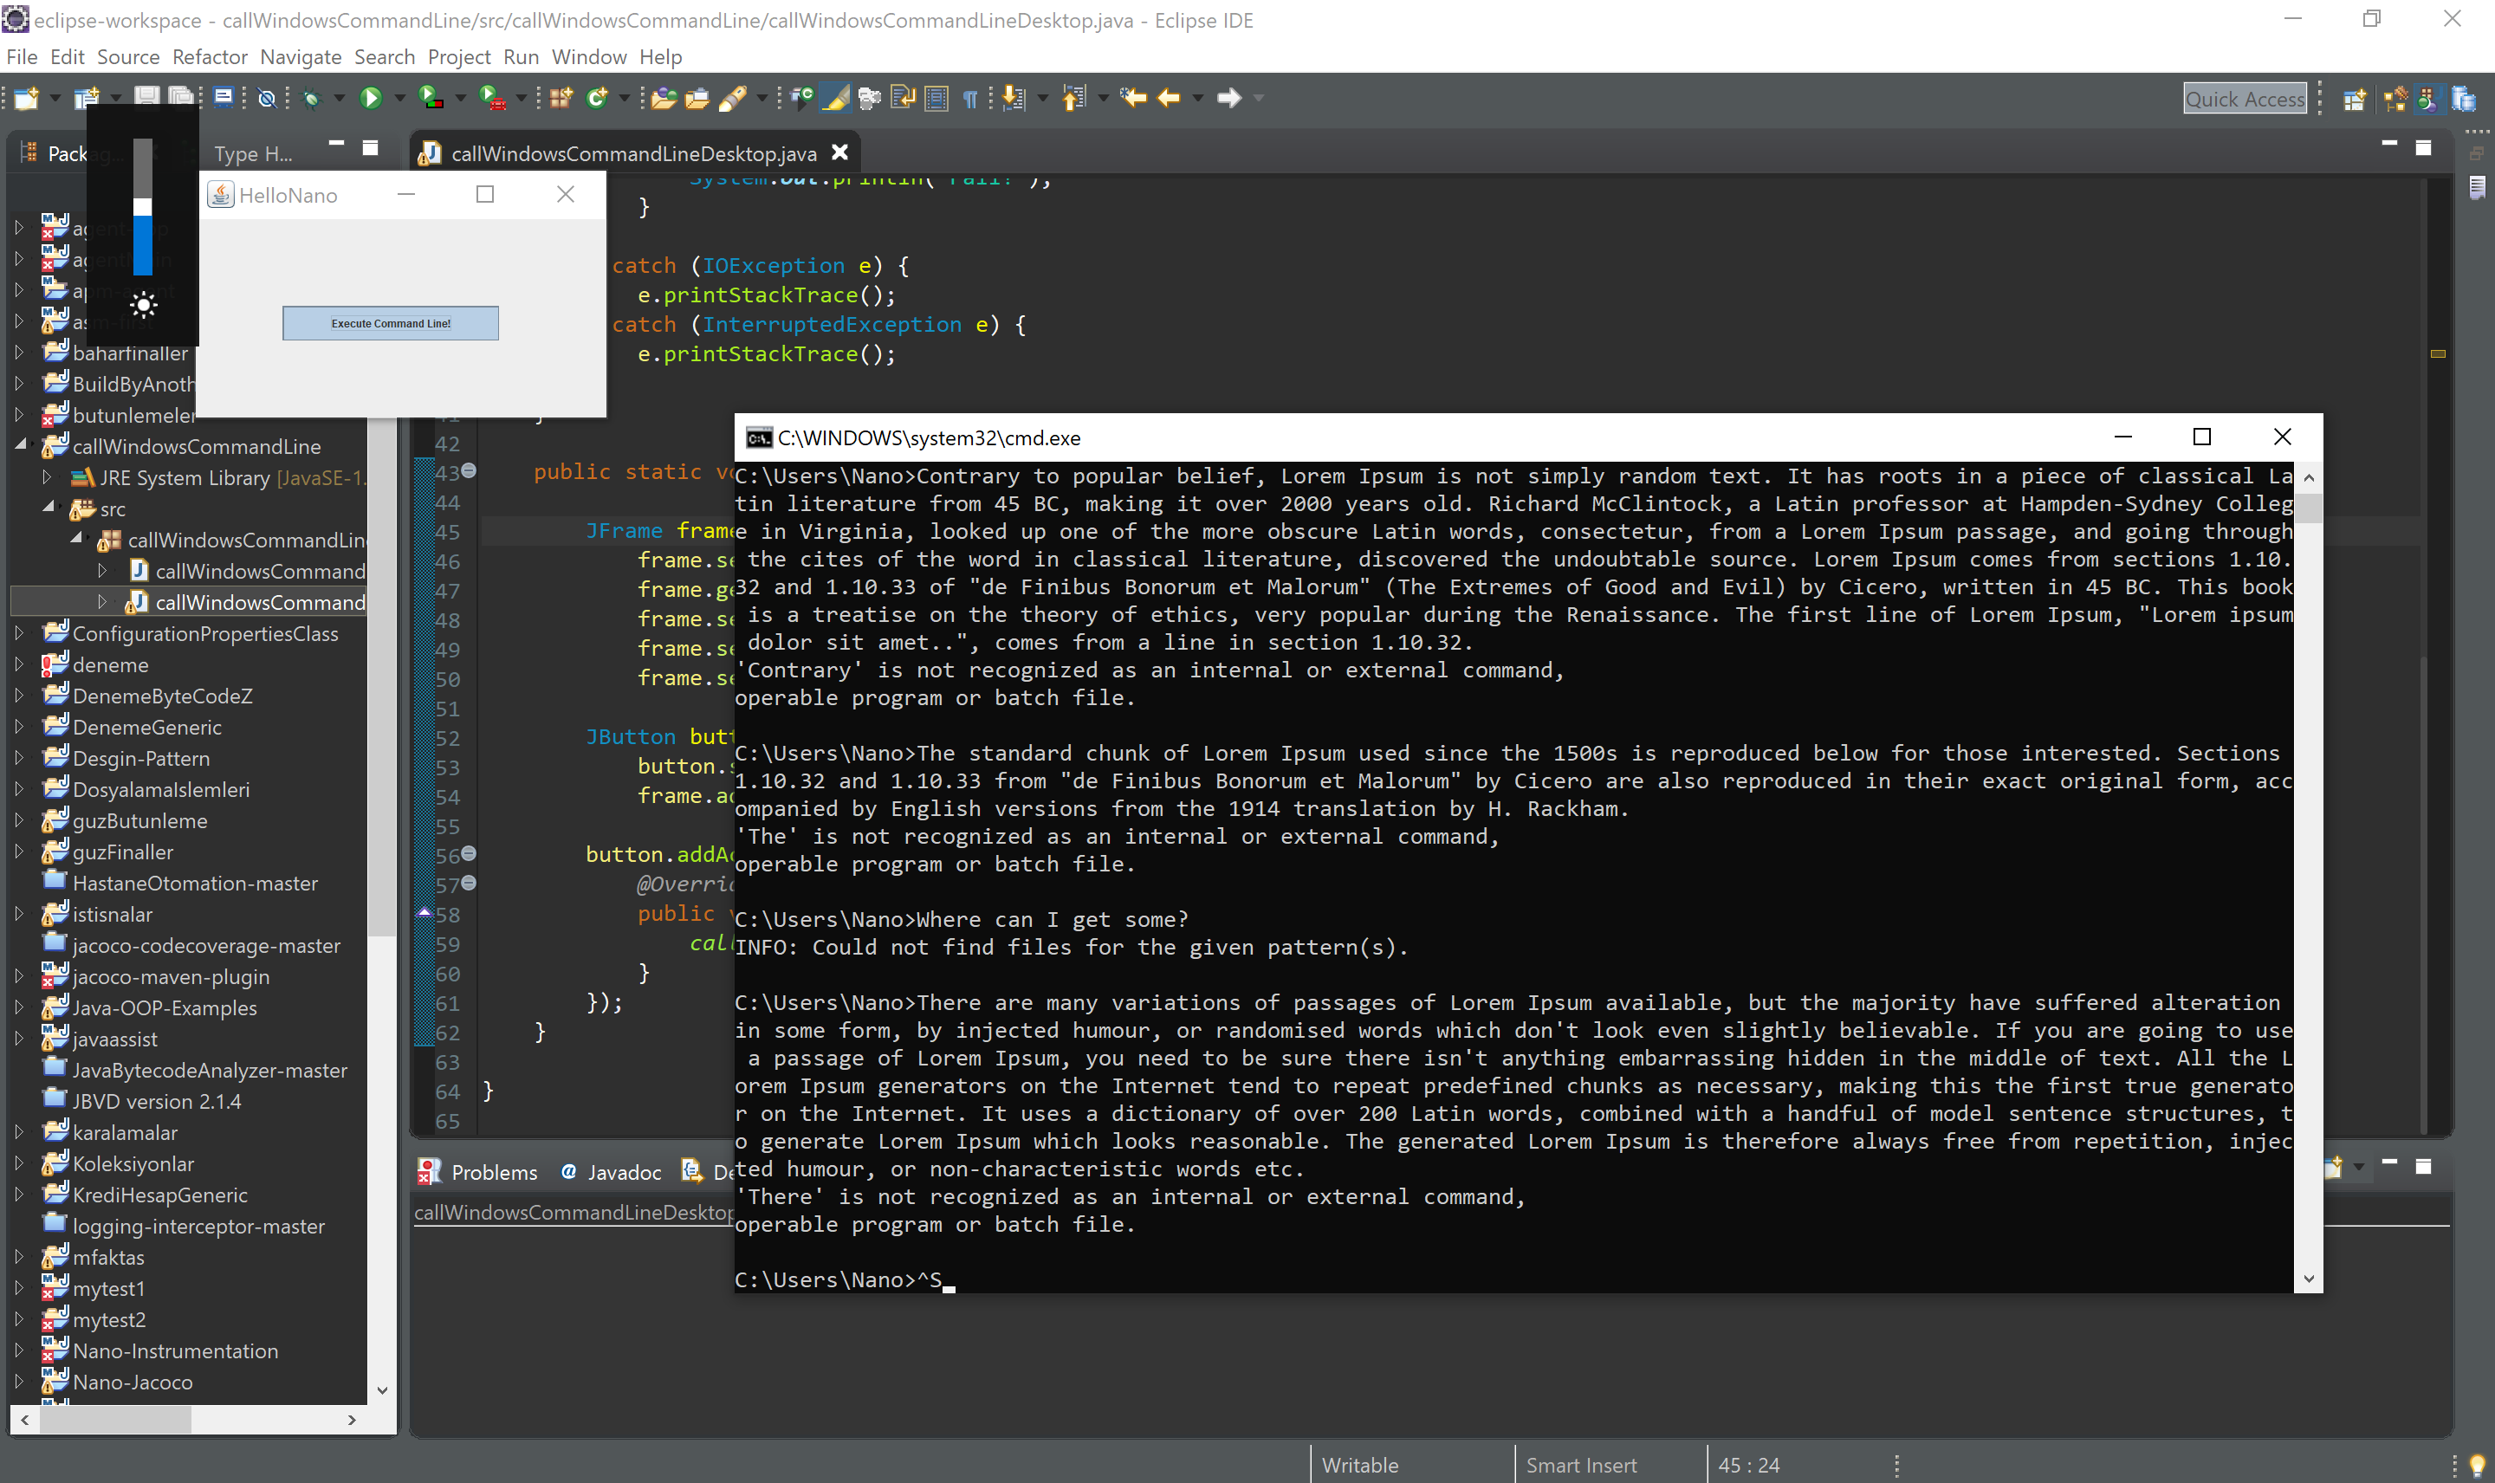Switch to the Java perspective icon
Image resolution: width=2495 pixels, height=1483 pixels.
[x=2430, y=98]
